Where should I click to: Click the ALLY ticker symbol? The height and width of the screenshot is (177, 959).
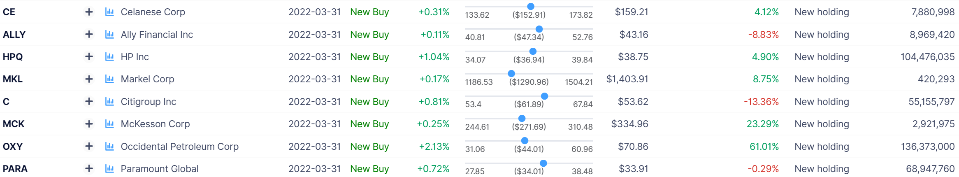tap(14, 35)
